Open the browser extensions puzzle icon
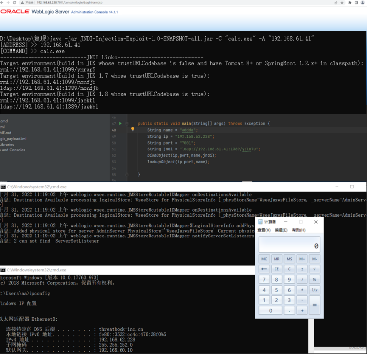This screenshot has width=367, height=354. pyautogui.click(x=350, y=3)
